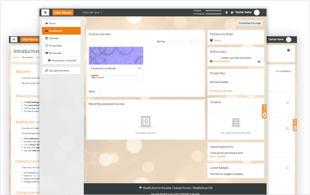Open the Timeline clock date-range dropdown
This screenshot has height=195, width=310.
pyautogui.click(x=214, y=109)
